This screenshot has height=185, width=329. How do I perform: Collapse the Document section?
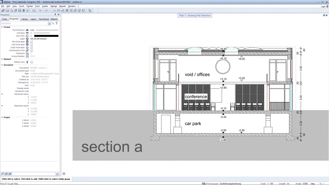point(2,65)
